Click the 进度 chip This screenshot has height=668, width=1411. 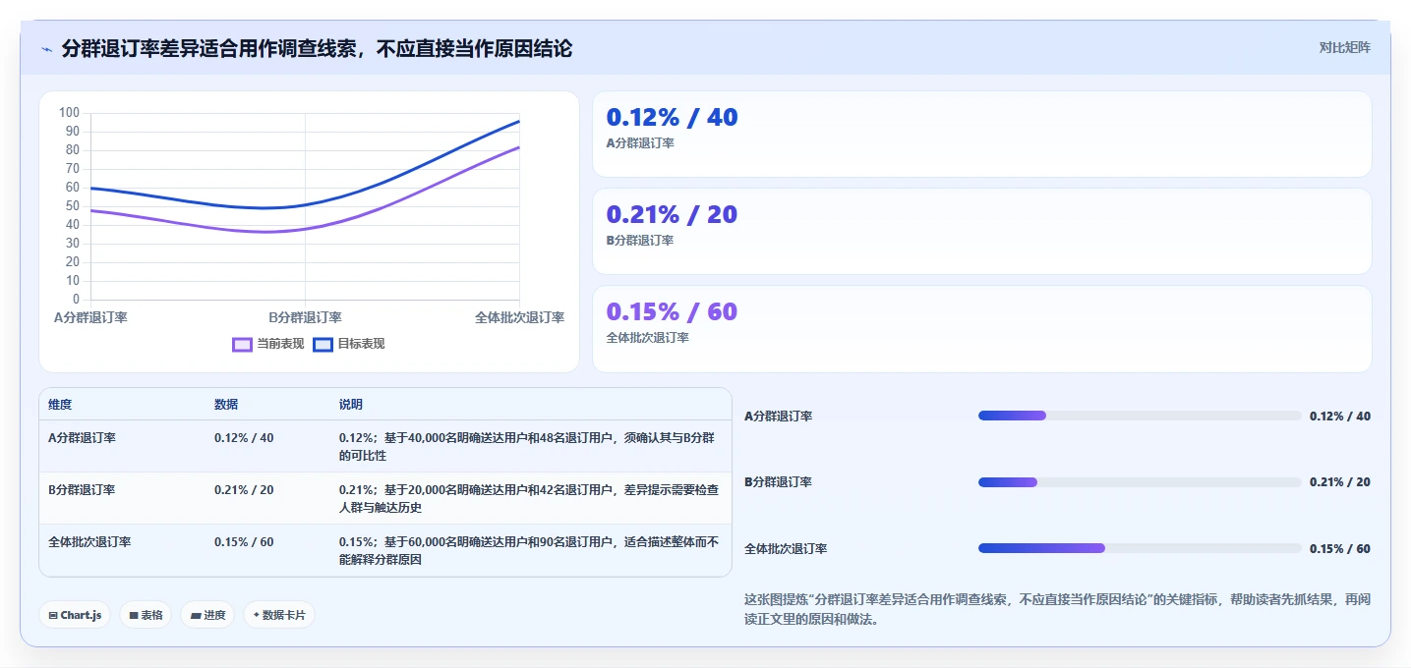(207, 615)
